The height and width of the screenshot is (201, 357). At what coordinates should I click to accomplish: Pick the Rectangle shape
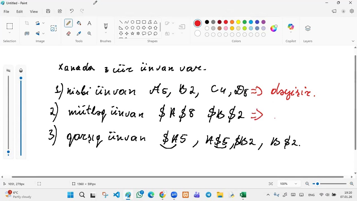click(138, 22)
